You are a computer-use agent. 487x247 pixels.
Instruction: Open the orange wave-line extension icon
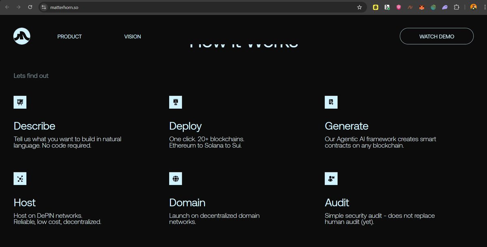pyautogui.click(x=410, y=7)
